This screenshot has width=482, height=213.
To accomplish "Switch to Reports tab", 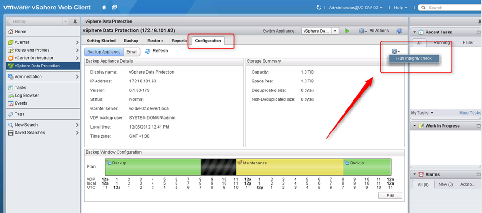I will coord(179,41).
